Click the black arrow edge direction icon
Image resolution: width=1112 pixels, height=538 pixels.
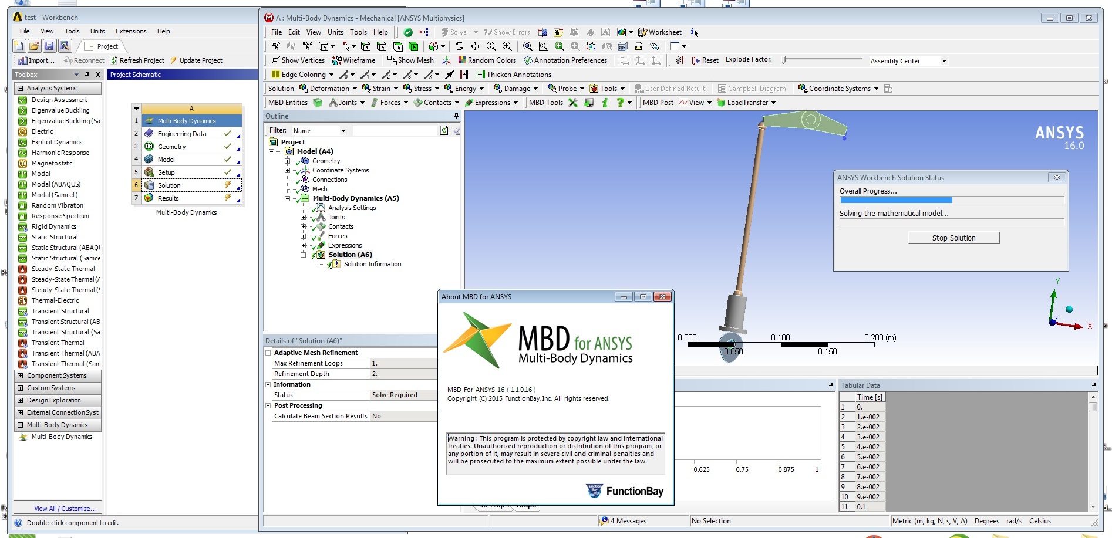pos(449,74)
